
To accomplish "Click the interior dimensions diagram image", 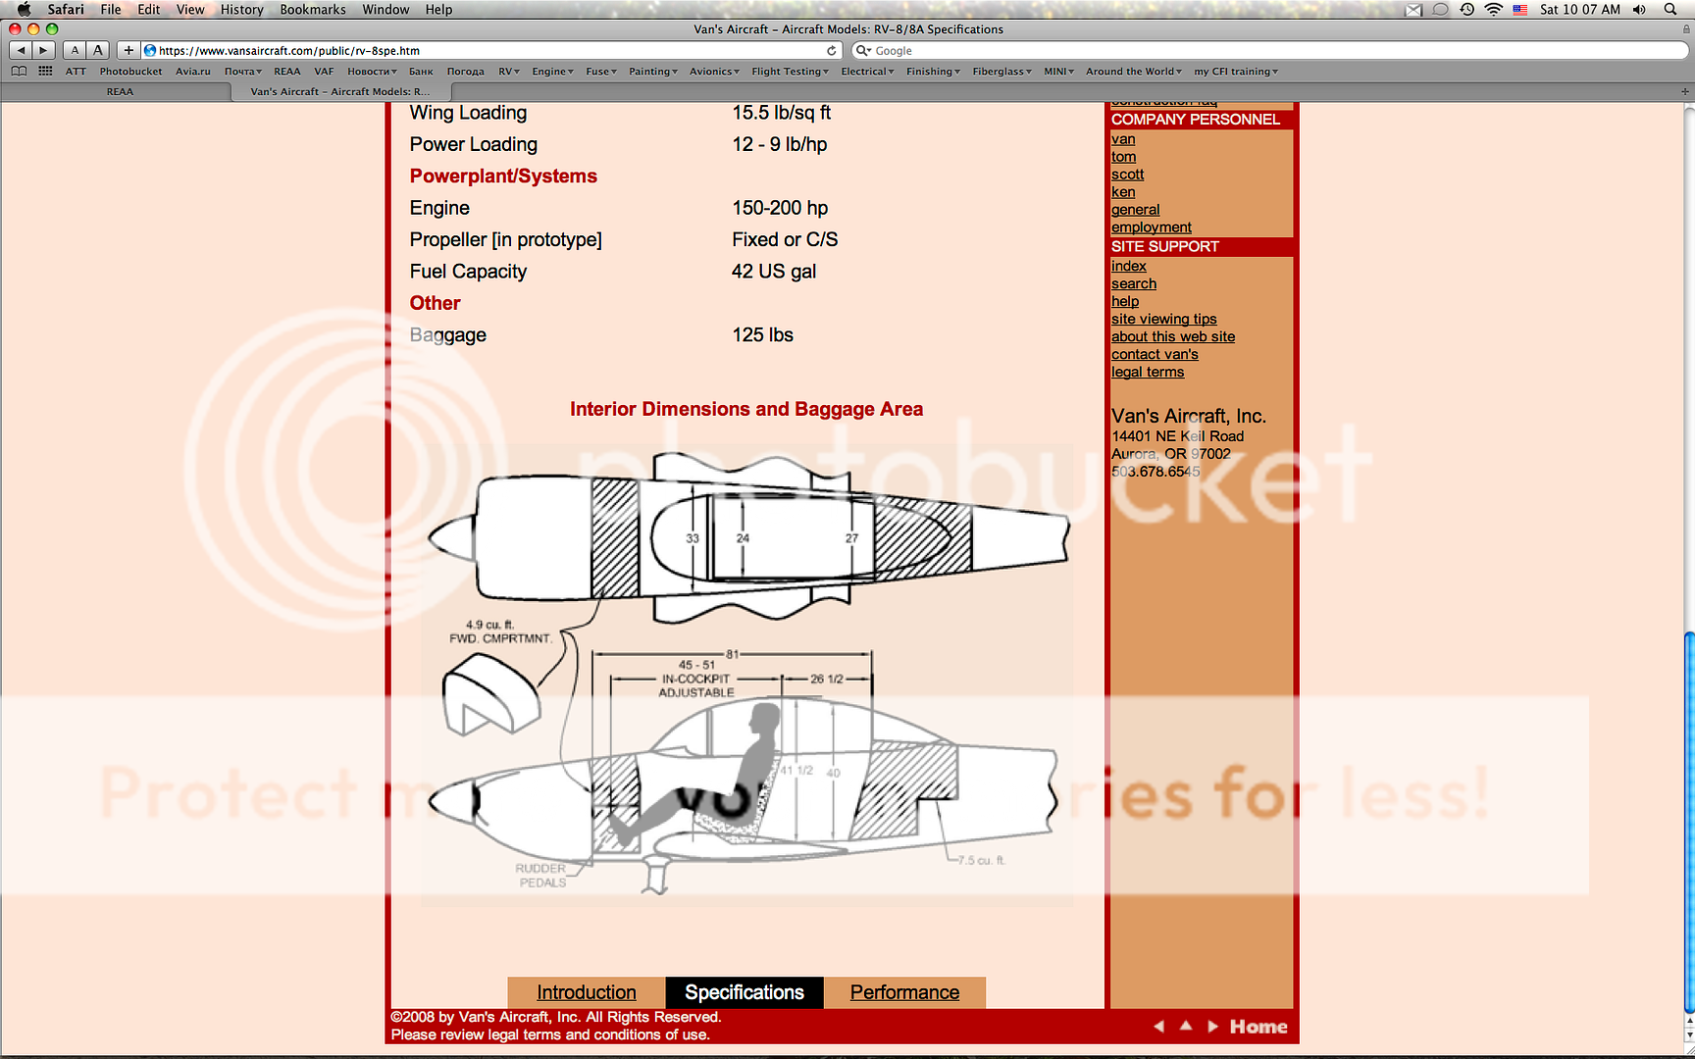I will click(747, 673).
